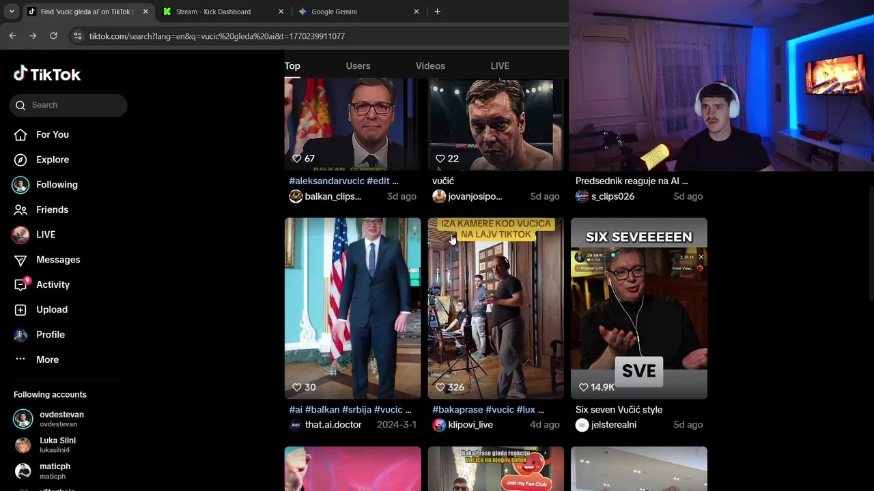Open site information icon in address bar

coord(78,36)
